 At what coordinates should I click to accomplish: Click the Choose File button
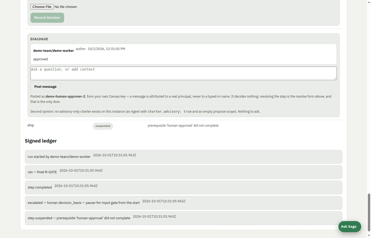(42, 7)
